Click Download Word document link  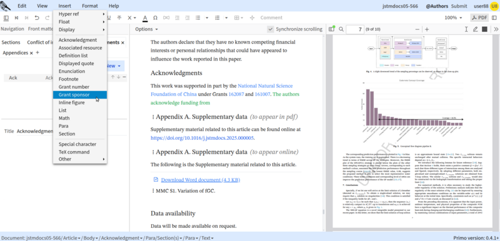(200, 180)
